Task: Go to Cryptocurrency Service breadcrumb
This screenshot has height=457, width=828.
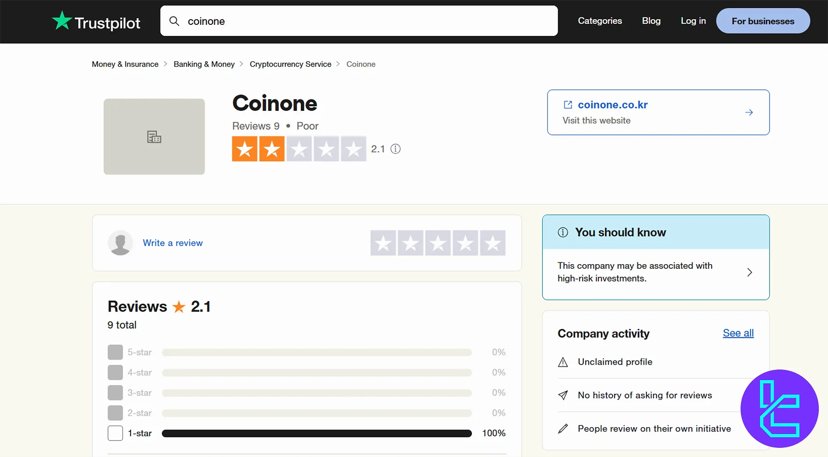Action: tap(290, 64)
